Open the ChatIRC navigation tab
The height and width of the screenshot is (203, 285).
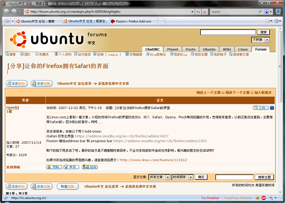pyautogui.click(x=152, y=49)
